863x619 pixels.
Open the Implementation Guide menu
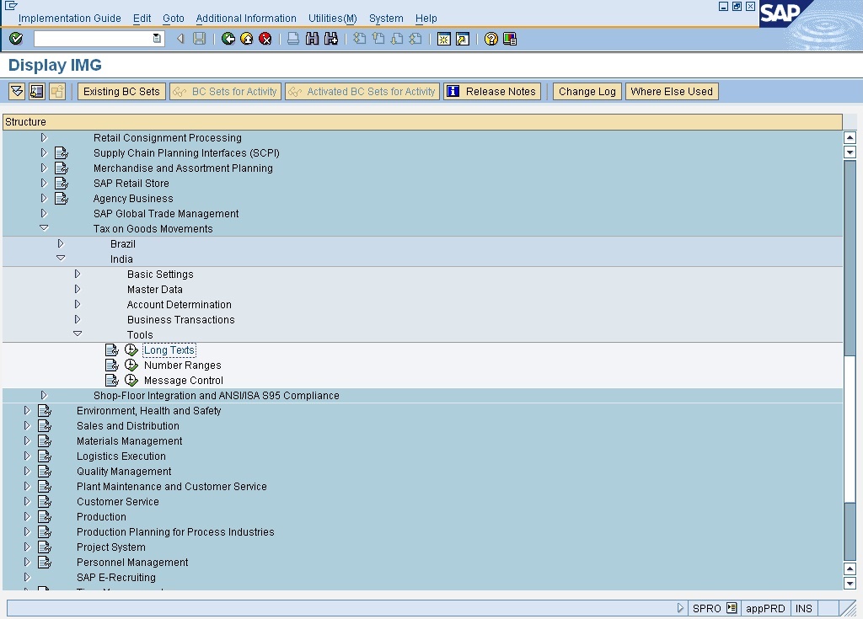69,19
